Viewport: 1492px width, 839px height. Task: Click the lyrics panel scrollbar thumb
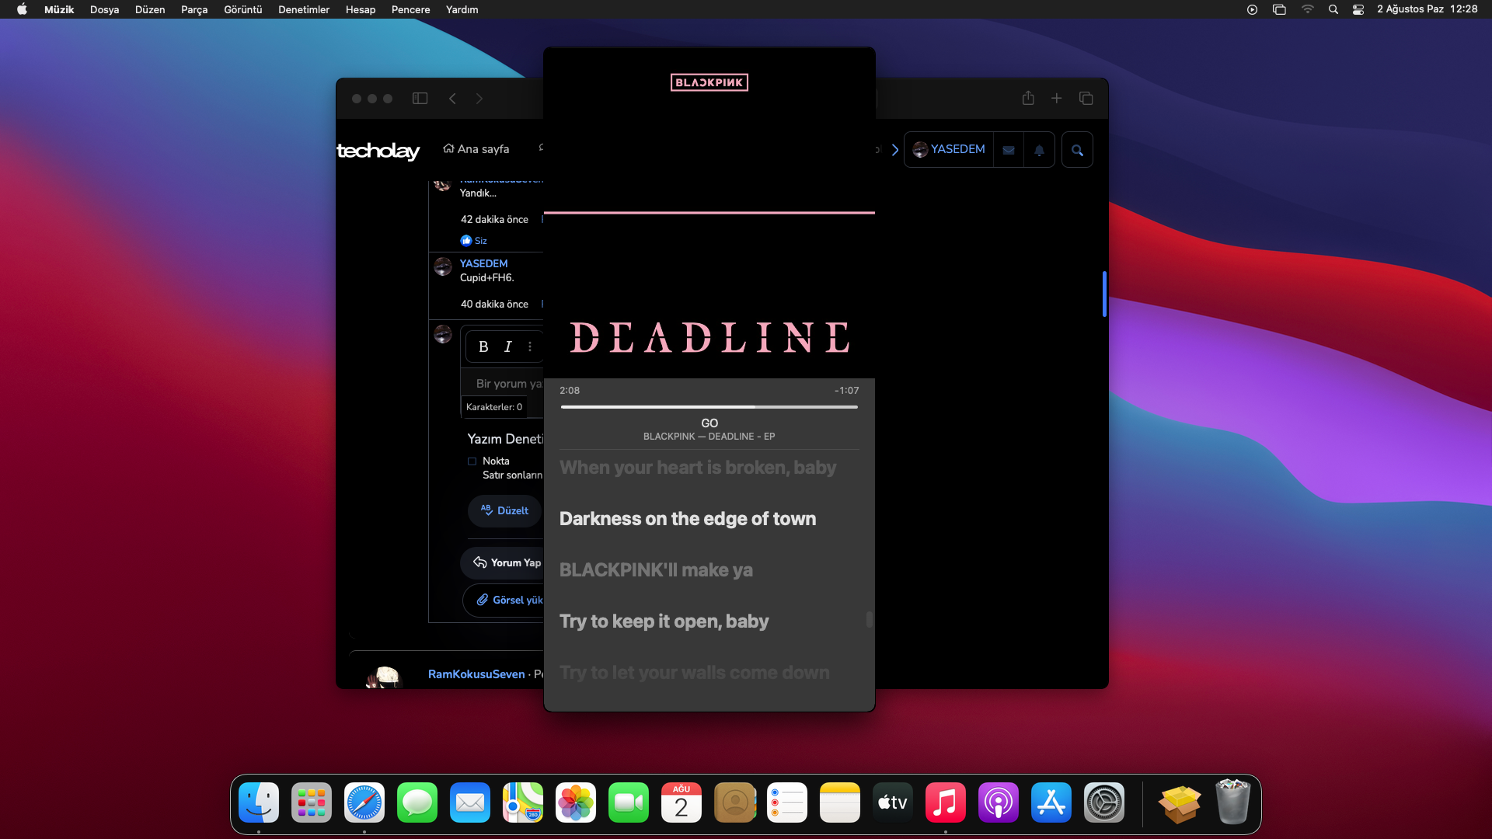pos(869,619)
